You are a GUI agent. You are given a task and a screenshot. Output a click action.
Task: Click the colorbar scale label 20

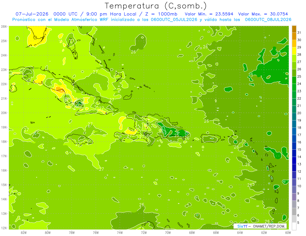pos(299,113)
